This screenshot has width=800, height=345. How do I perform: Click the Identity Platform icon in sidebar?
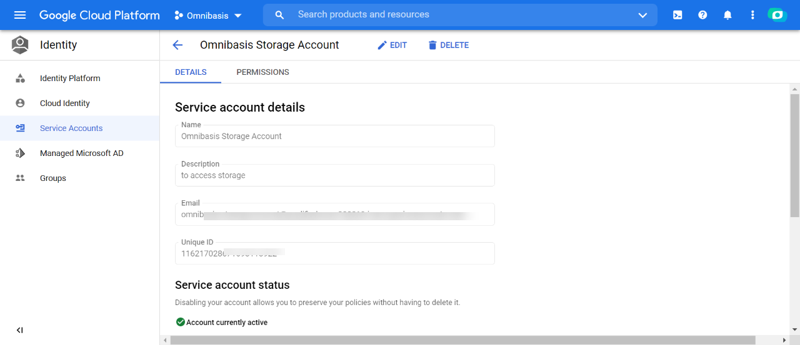pyautogui.click(x=20, y=78)
